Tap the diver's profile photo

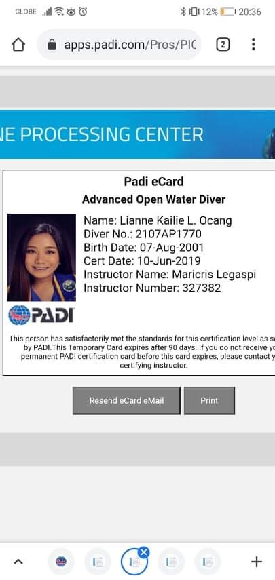41,258
